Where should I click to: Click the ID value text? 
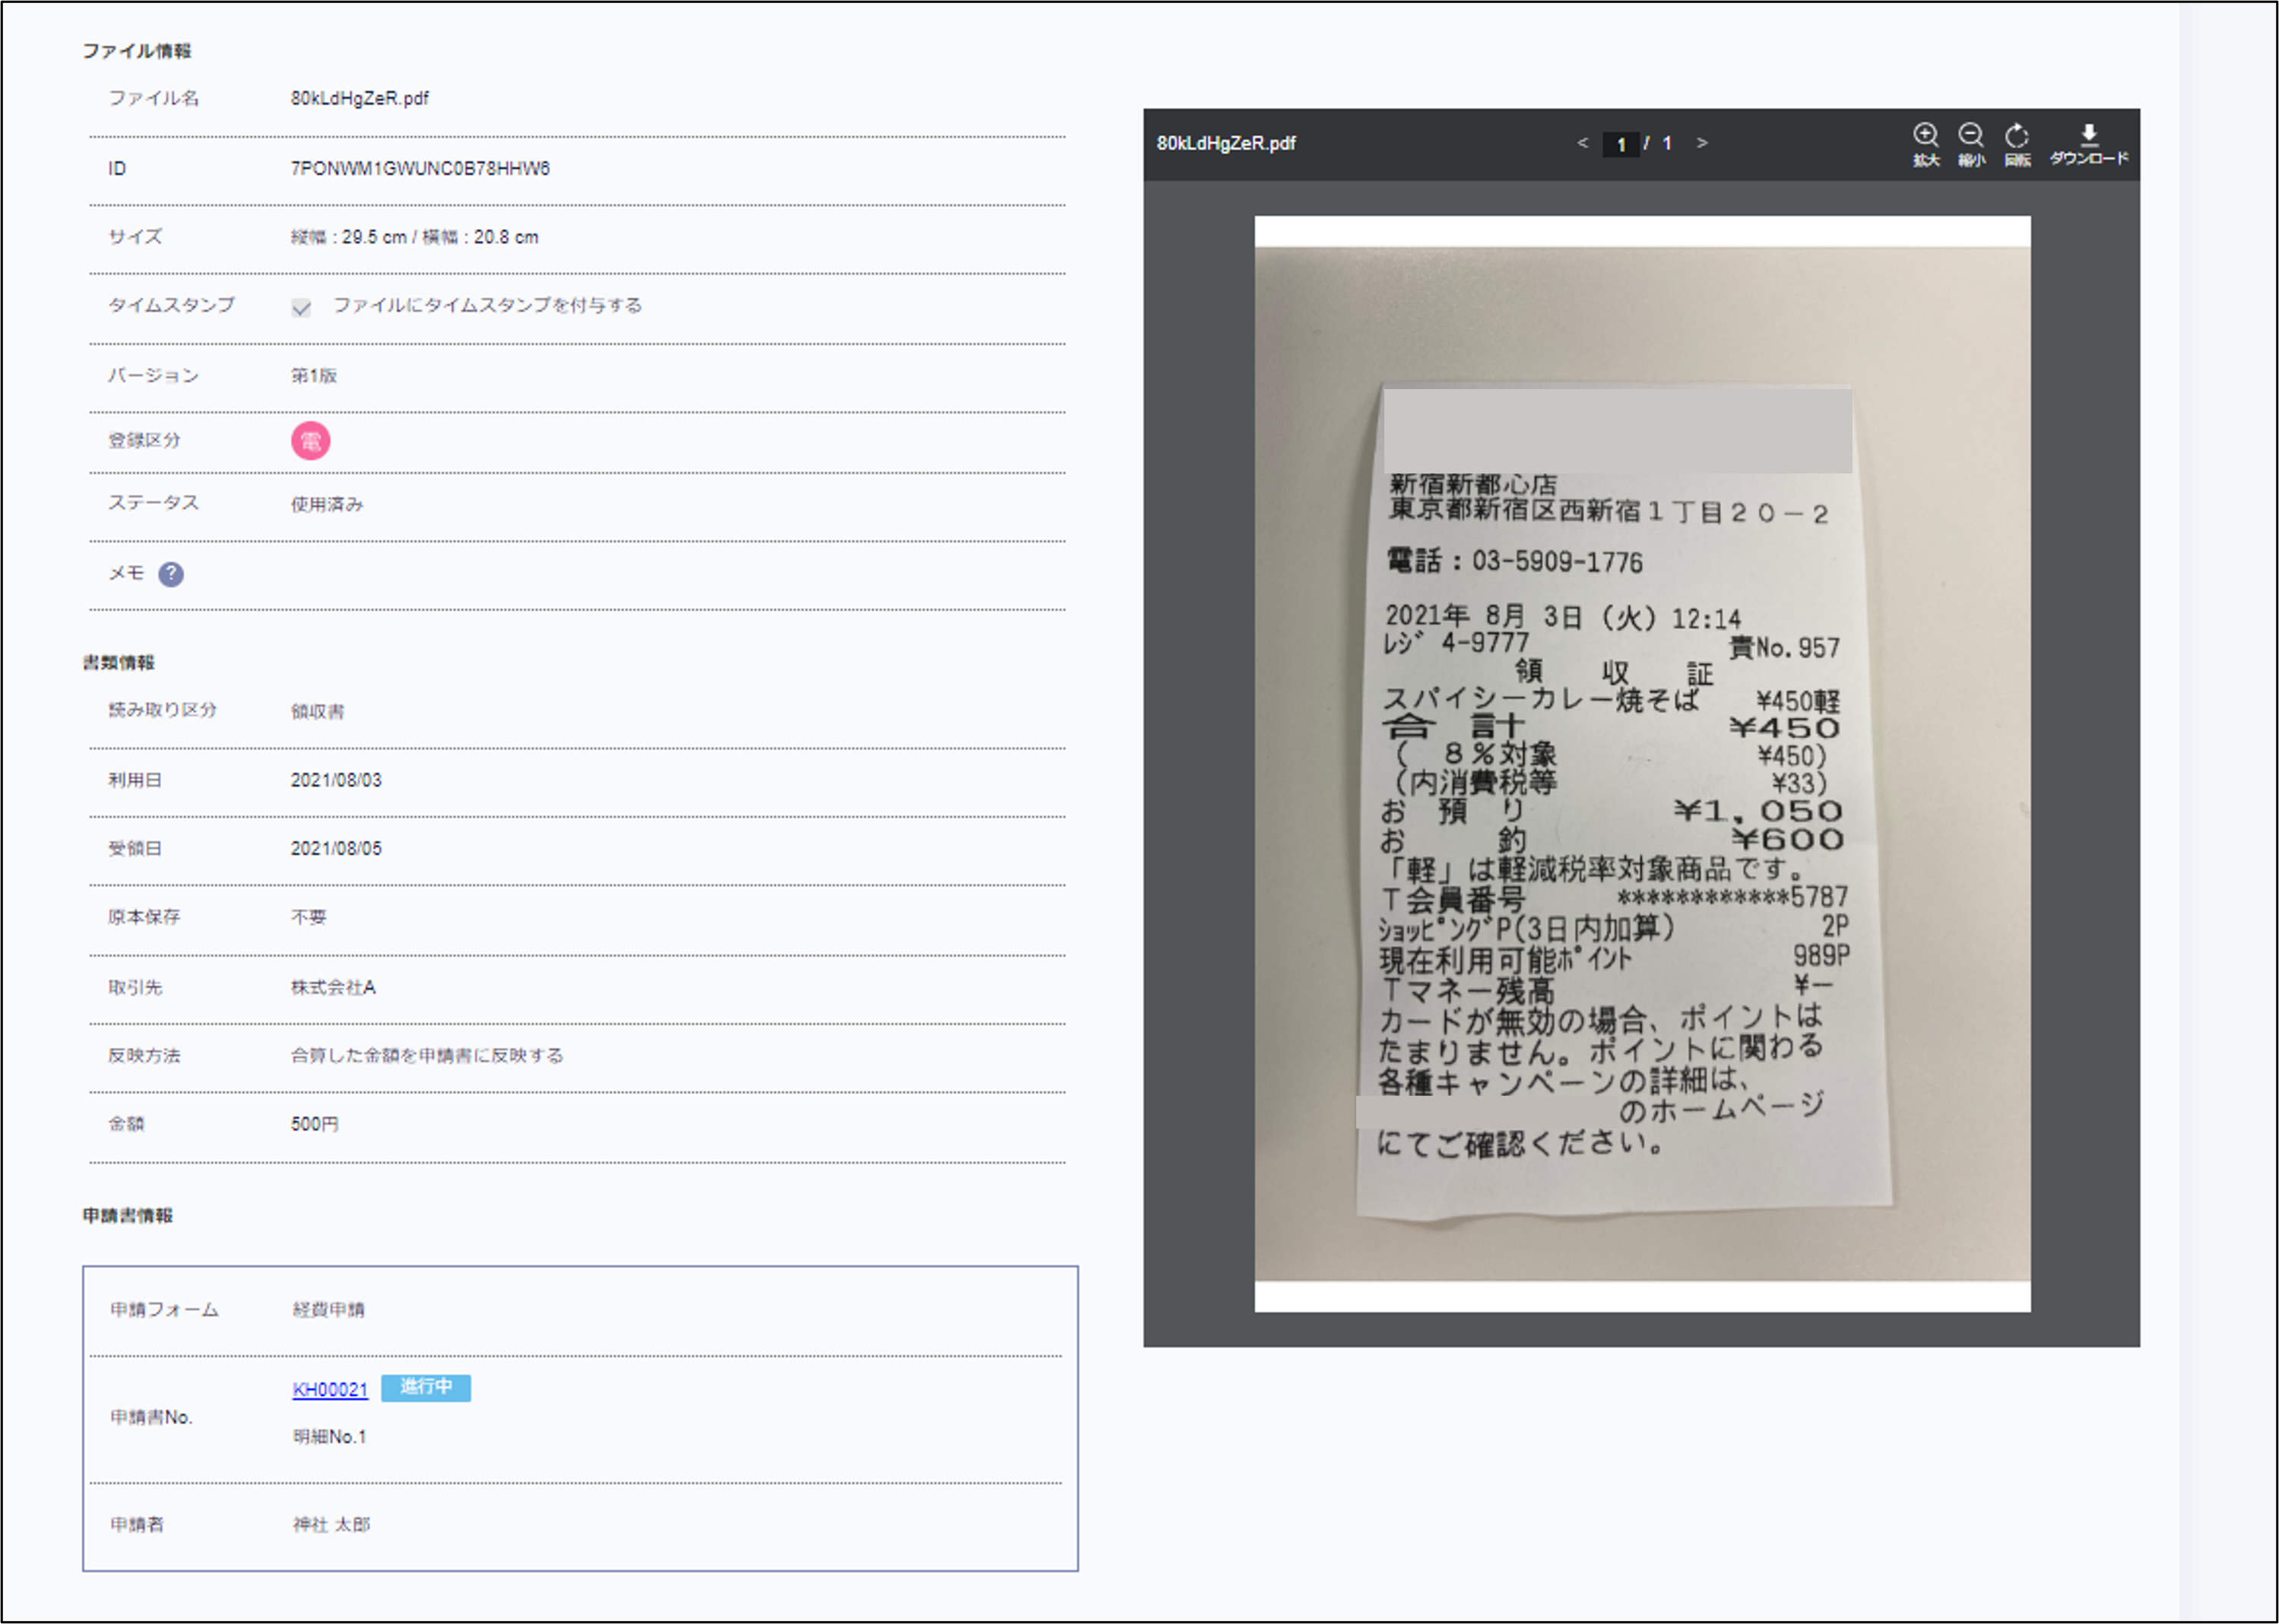[420, 168]
